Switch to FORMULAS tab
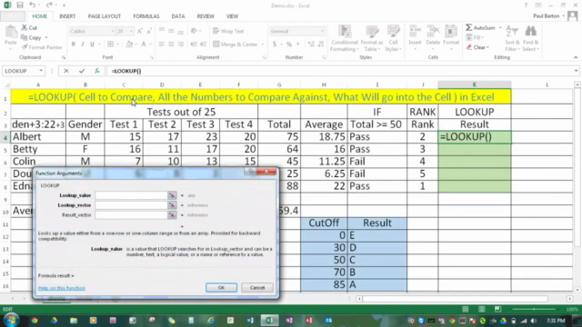 (146, 16)
